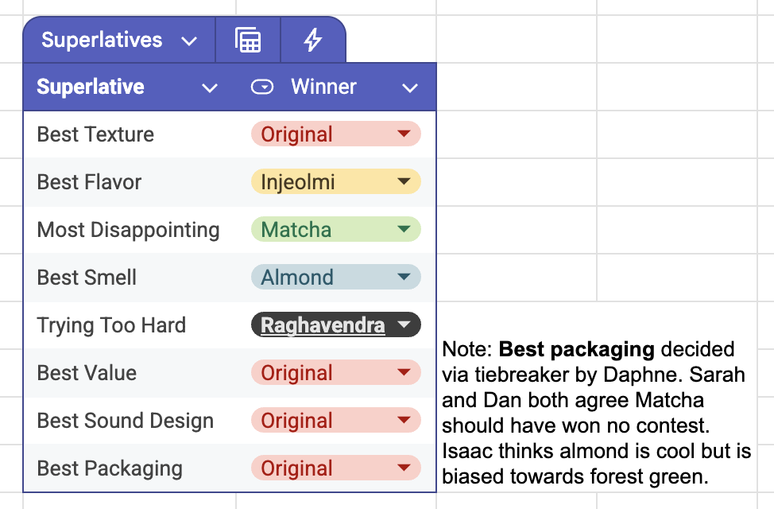Expand the Superlative column header dropdown
The image size is (774, 509).
tap(210, 87)
